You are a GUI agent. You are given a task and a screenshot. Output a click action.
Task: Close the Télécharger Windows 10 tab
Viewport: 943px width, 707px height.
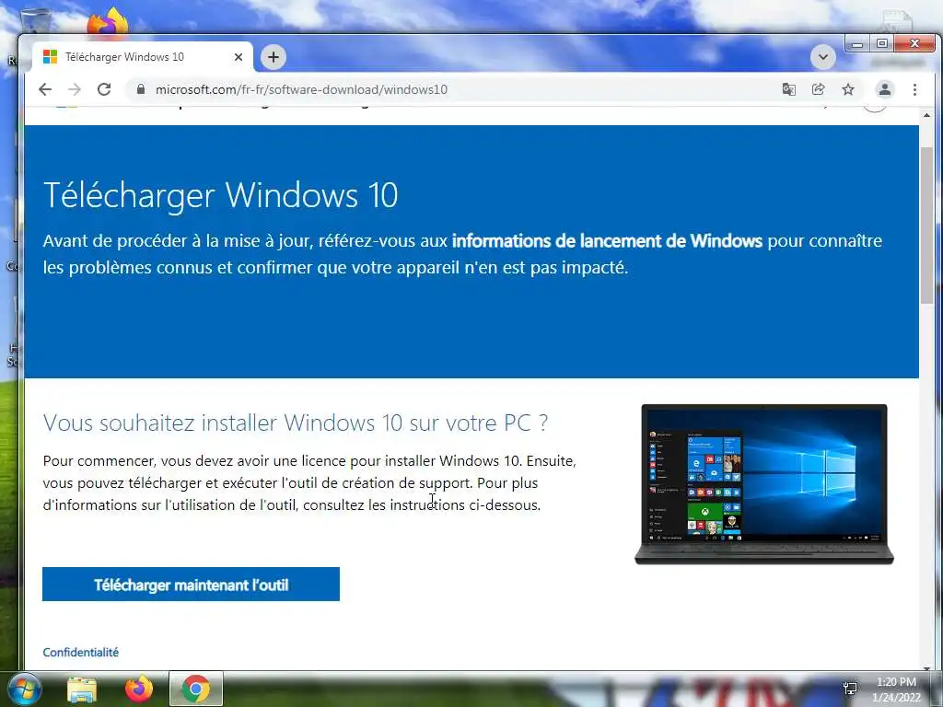pyautogui.click(x=239, y=57)
